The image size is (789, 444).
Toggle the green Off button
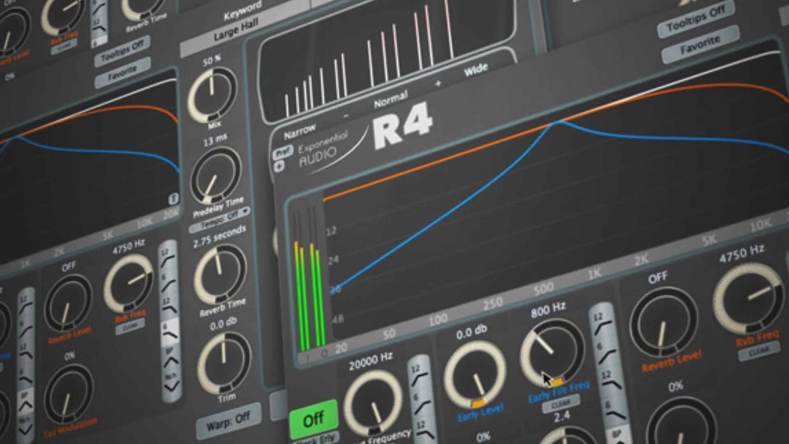click(314, 419)
